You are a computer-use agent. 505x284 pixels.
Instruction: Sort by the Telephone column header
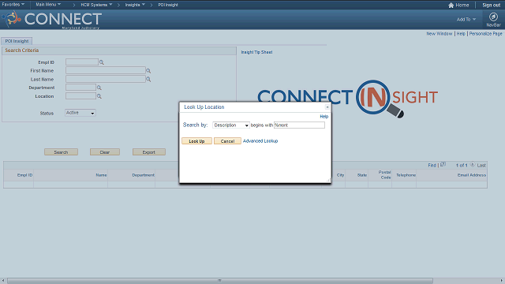406,175
